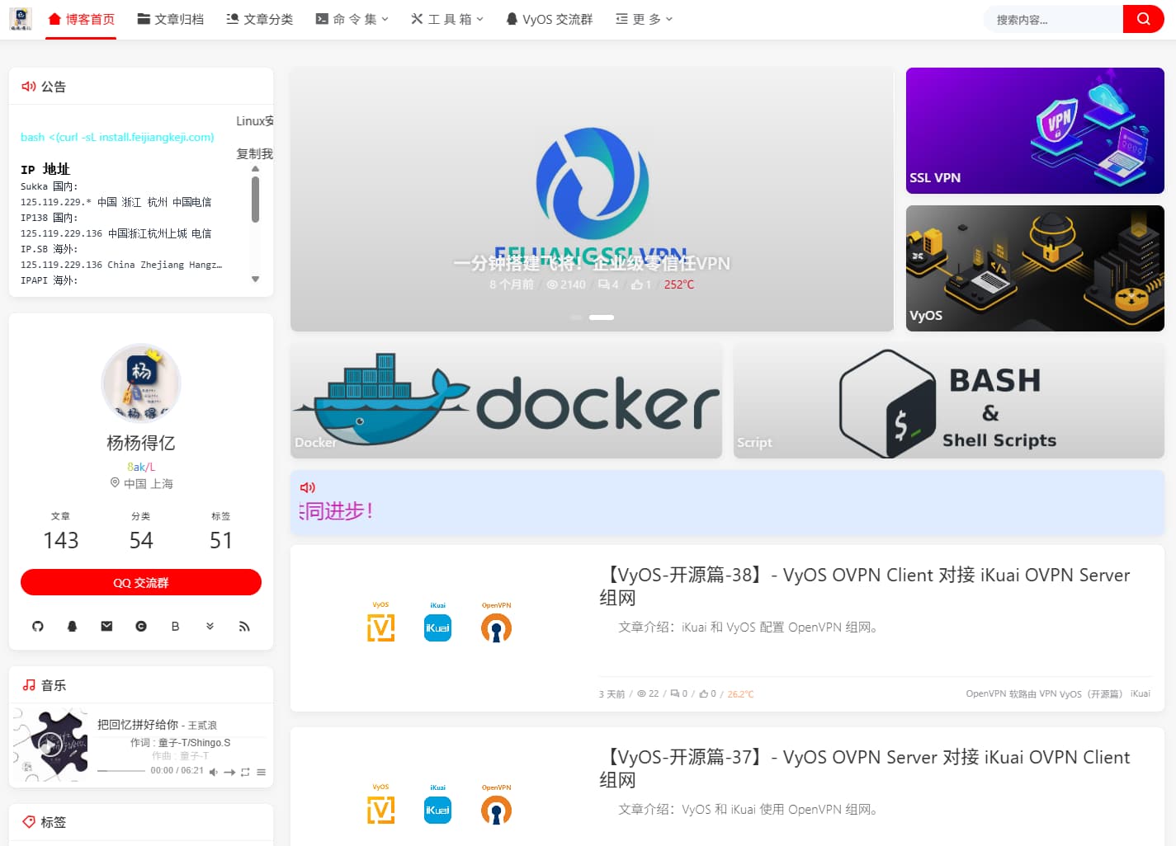Select the 文章归档 menu item
Viewport: 1176px width, 846px height.
(170, 18)
